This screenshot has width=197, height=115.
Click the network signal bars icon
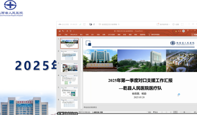(x=80, y=24)
